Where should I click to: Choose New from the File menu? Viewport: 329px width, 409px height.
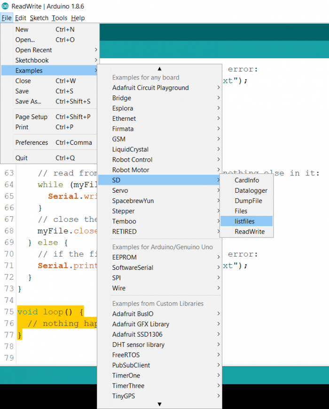49,30
